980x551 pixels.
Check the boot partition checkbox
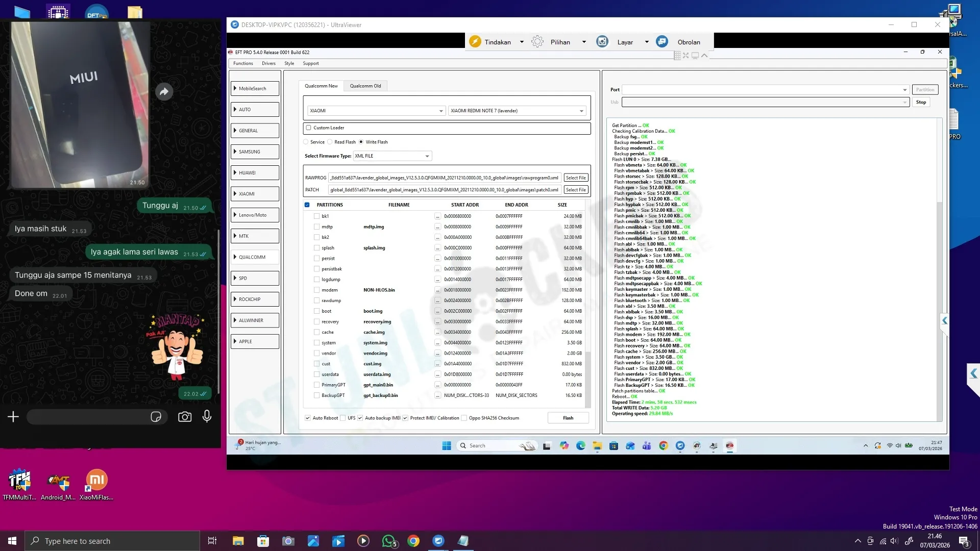pos(316,311)
